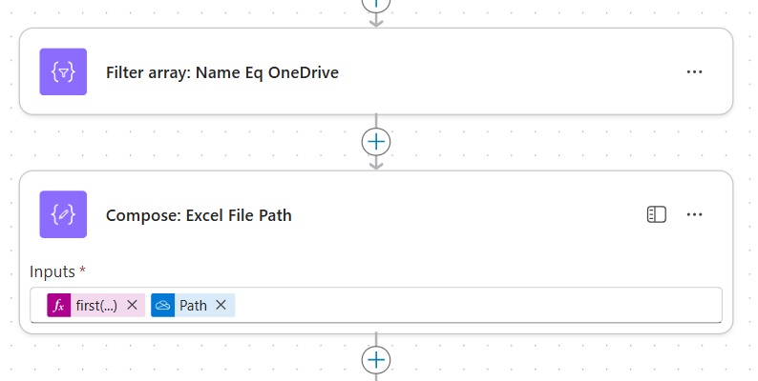Click the fx expression icon on first(...) token
Image resolution: width=758 pixels, height=381 pixels.
coord(58,305)
